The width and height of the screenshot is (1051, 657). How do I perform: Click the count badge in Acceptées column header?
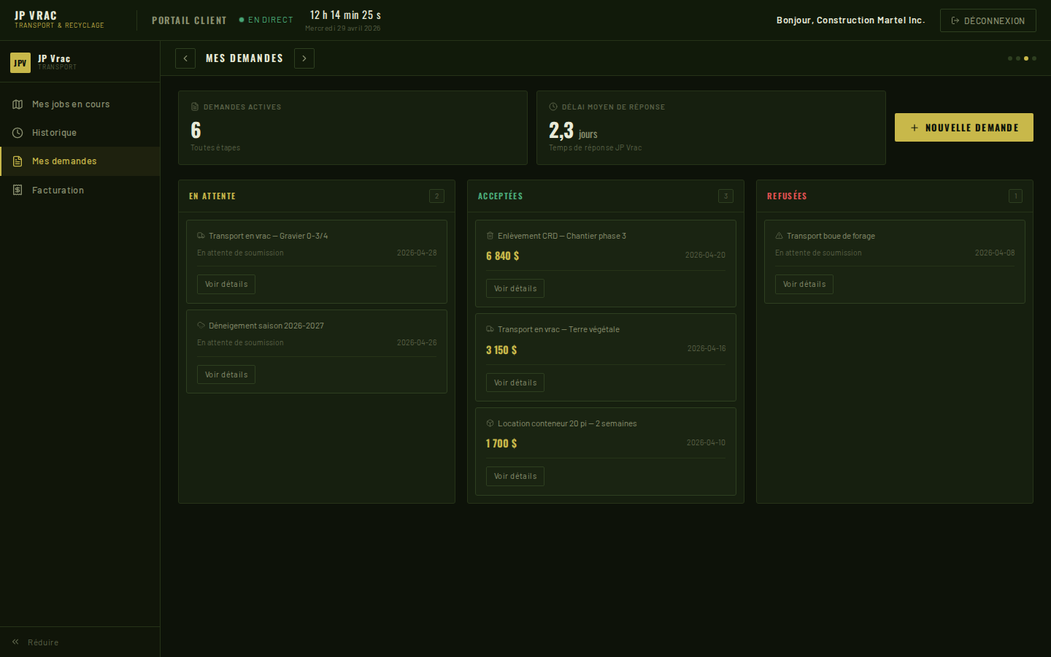click(725, 196)
